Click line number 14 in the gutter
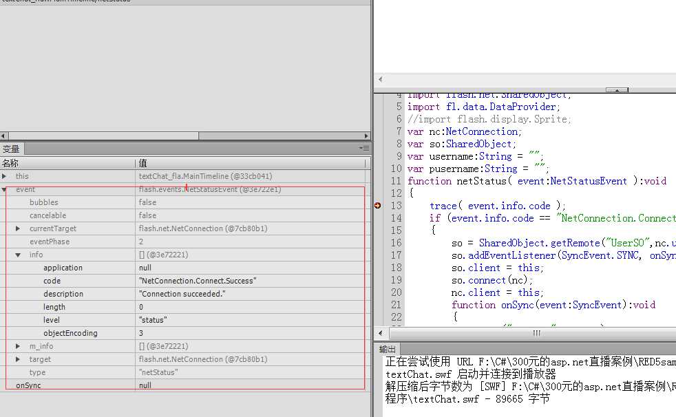676x417 pixels. coord(397,218)
